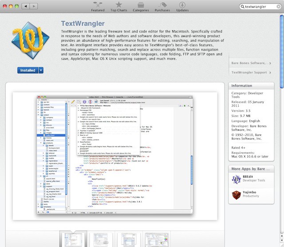Select the first screenshot thumbnail
The image size is (284, 247).
(x=73, y=239)
